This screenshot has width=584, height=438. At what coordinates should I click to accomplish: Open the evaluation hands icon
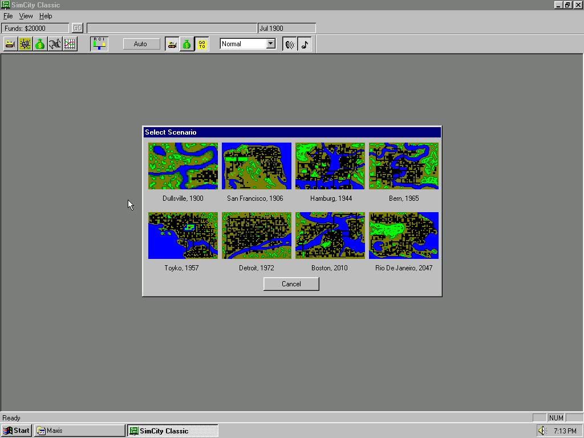pos(55,44)
